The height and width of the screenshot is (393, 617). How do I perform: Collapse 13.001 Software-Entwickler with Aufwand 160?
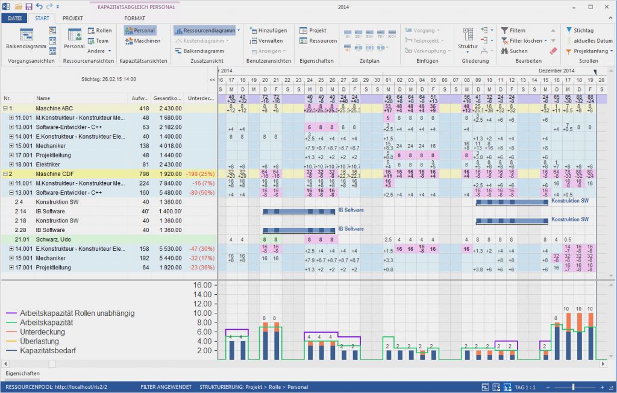[x=11, y=192]
